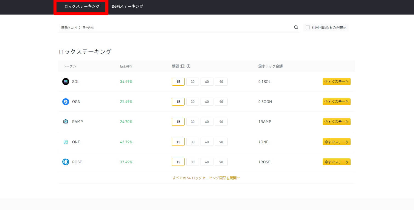The image size is (414, 210).
Task: Click the 0.1SOL minimum lock amount
Action: [264, 82]
